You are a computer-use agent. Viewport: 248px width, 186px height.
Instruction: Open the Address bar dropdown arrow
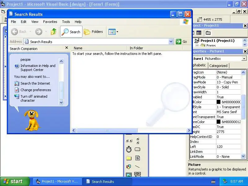(171, 42)
